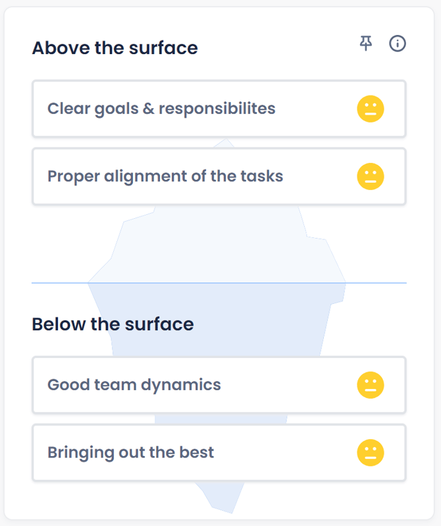Open the Clear goals & responsibilites card

point(219,109)
